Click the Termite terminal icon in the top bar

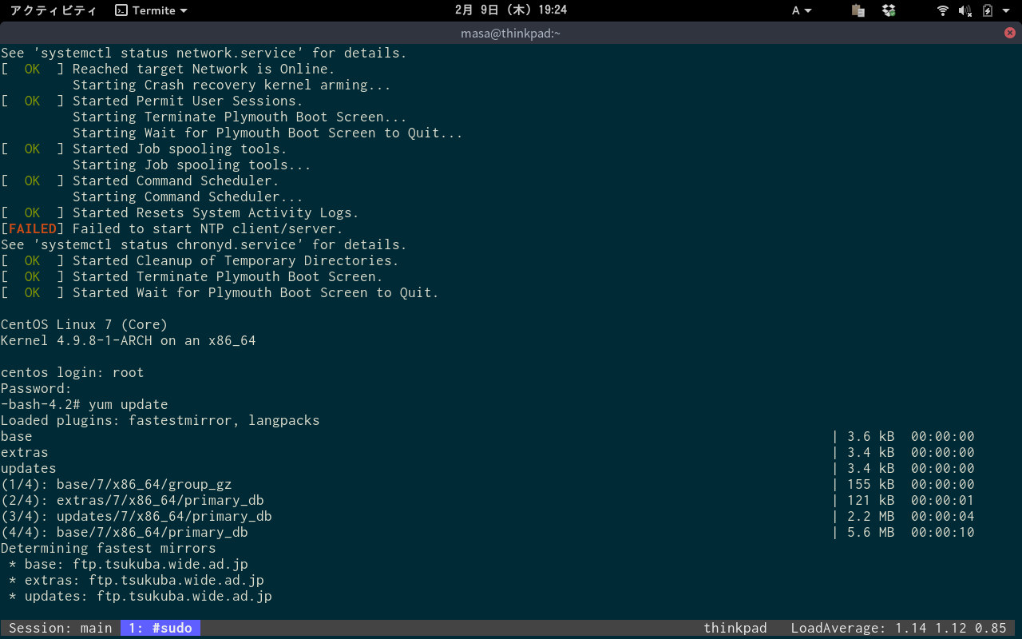tap(121, 10)
